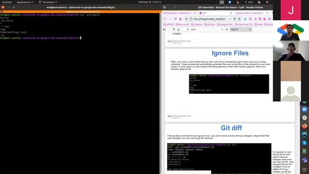Viewport: 309px width, 174px height.
Task: Open the Ubuntu & FSL bookmarks folder
Action: (x=243, y=25)
